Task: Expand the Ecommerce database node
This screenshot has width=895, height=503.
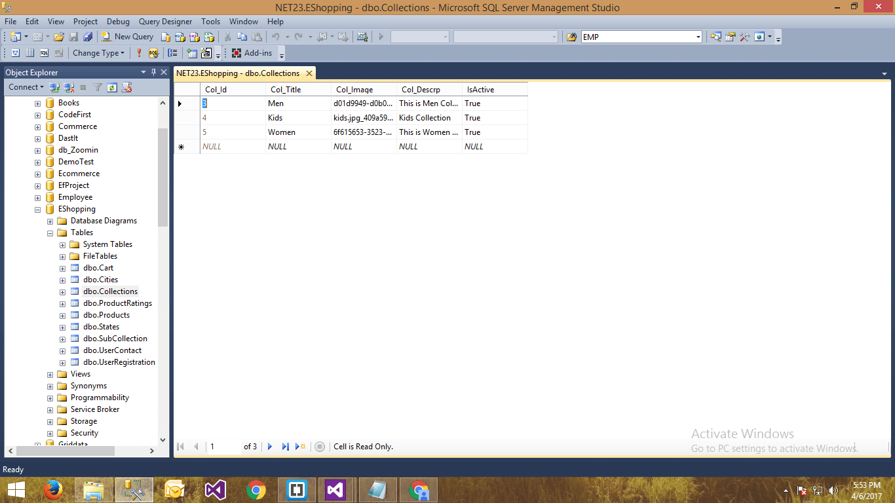Action: (37, 174)
